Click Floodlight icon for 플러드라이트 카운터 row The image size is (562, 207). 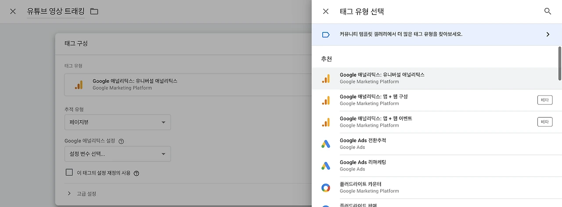coord(325,188)
